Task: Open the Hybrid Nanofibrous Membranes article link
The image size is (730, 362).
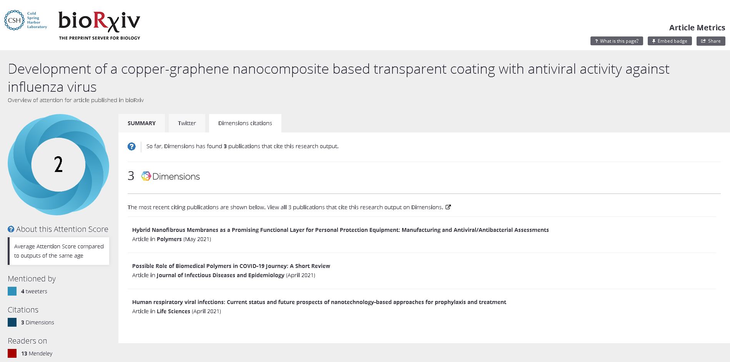Action: point(341,230)
